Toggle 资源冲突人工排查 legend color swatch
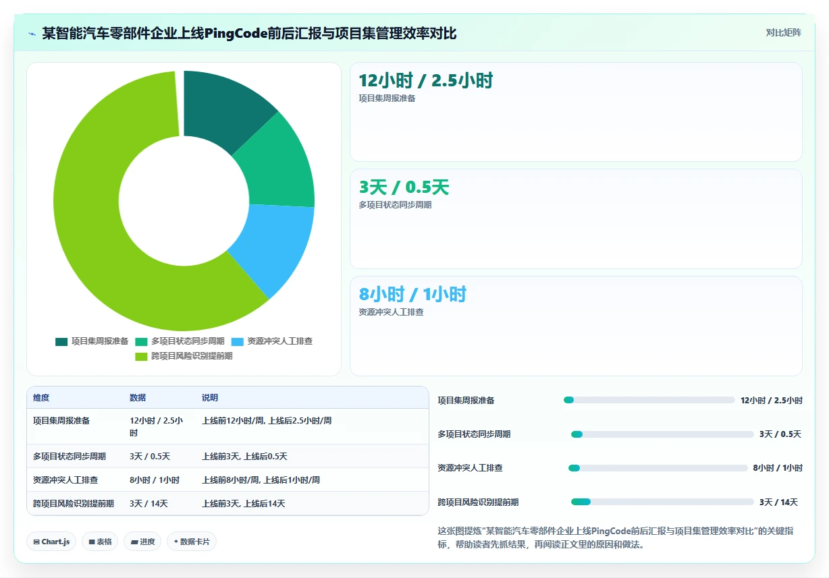Screen dimensions: 829x578 point(238,341)
